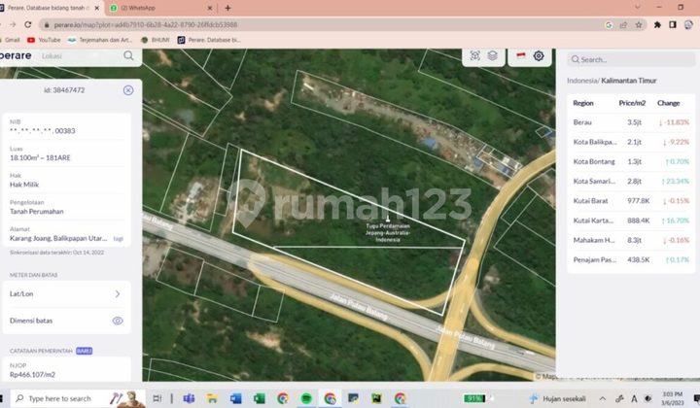Click the search magnifier in Lokasi bar
The image size is (700, 408).
click(128, 56)
